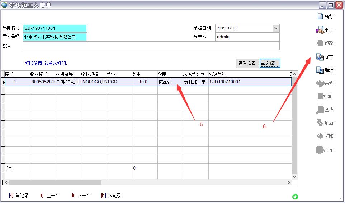
Task: Select the 成品仓 warehouse cell
Action: pyautogui.click(x=170, y=82)
